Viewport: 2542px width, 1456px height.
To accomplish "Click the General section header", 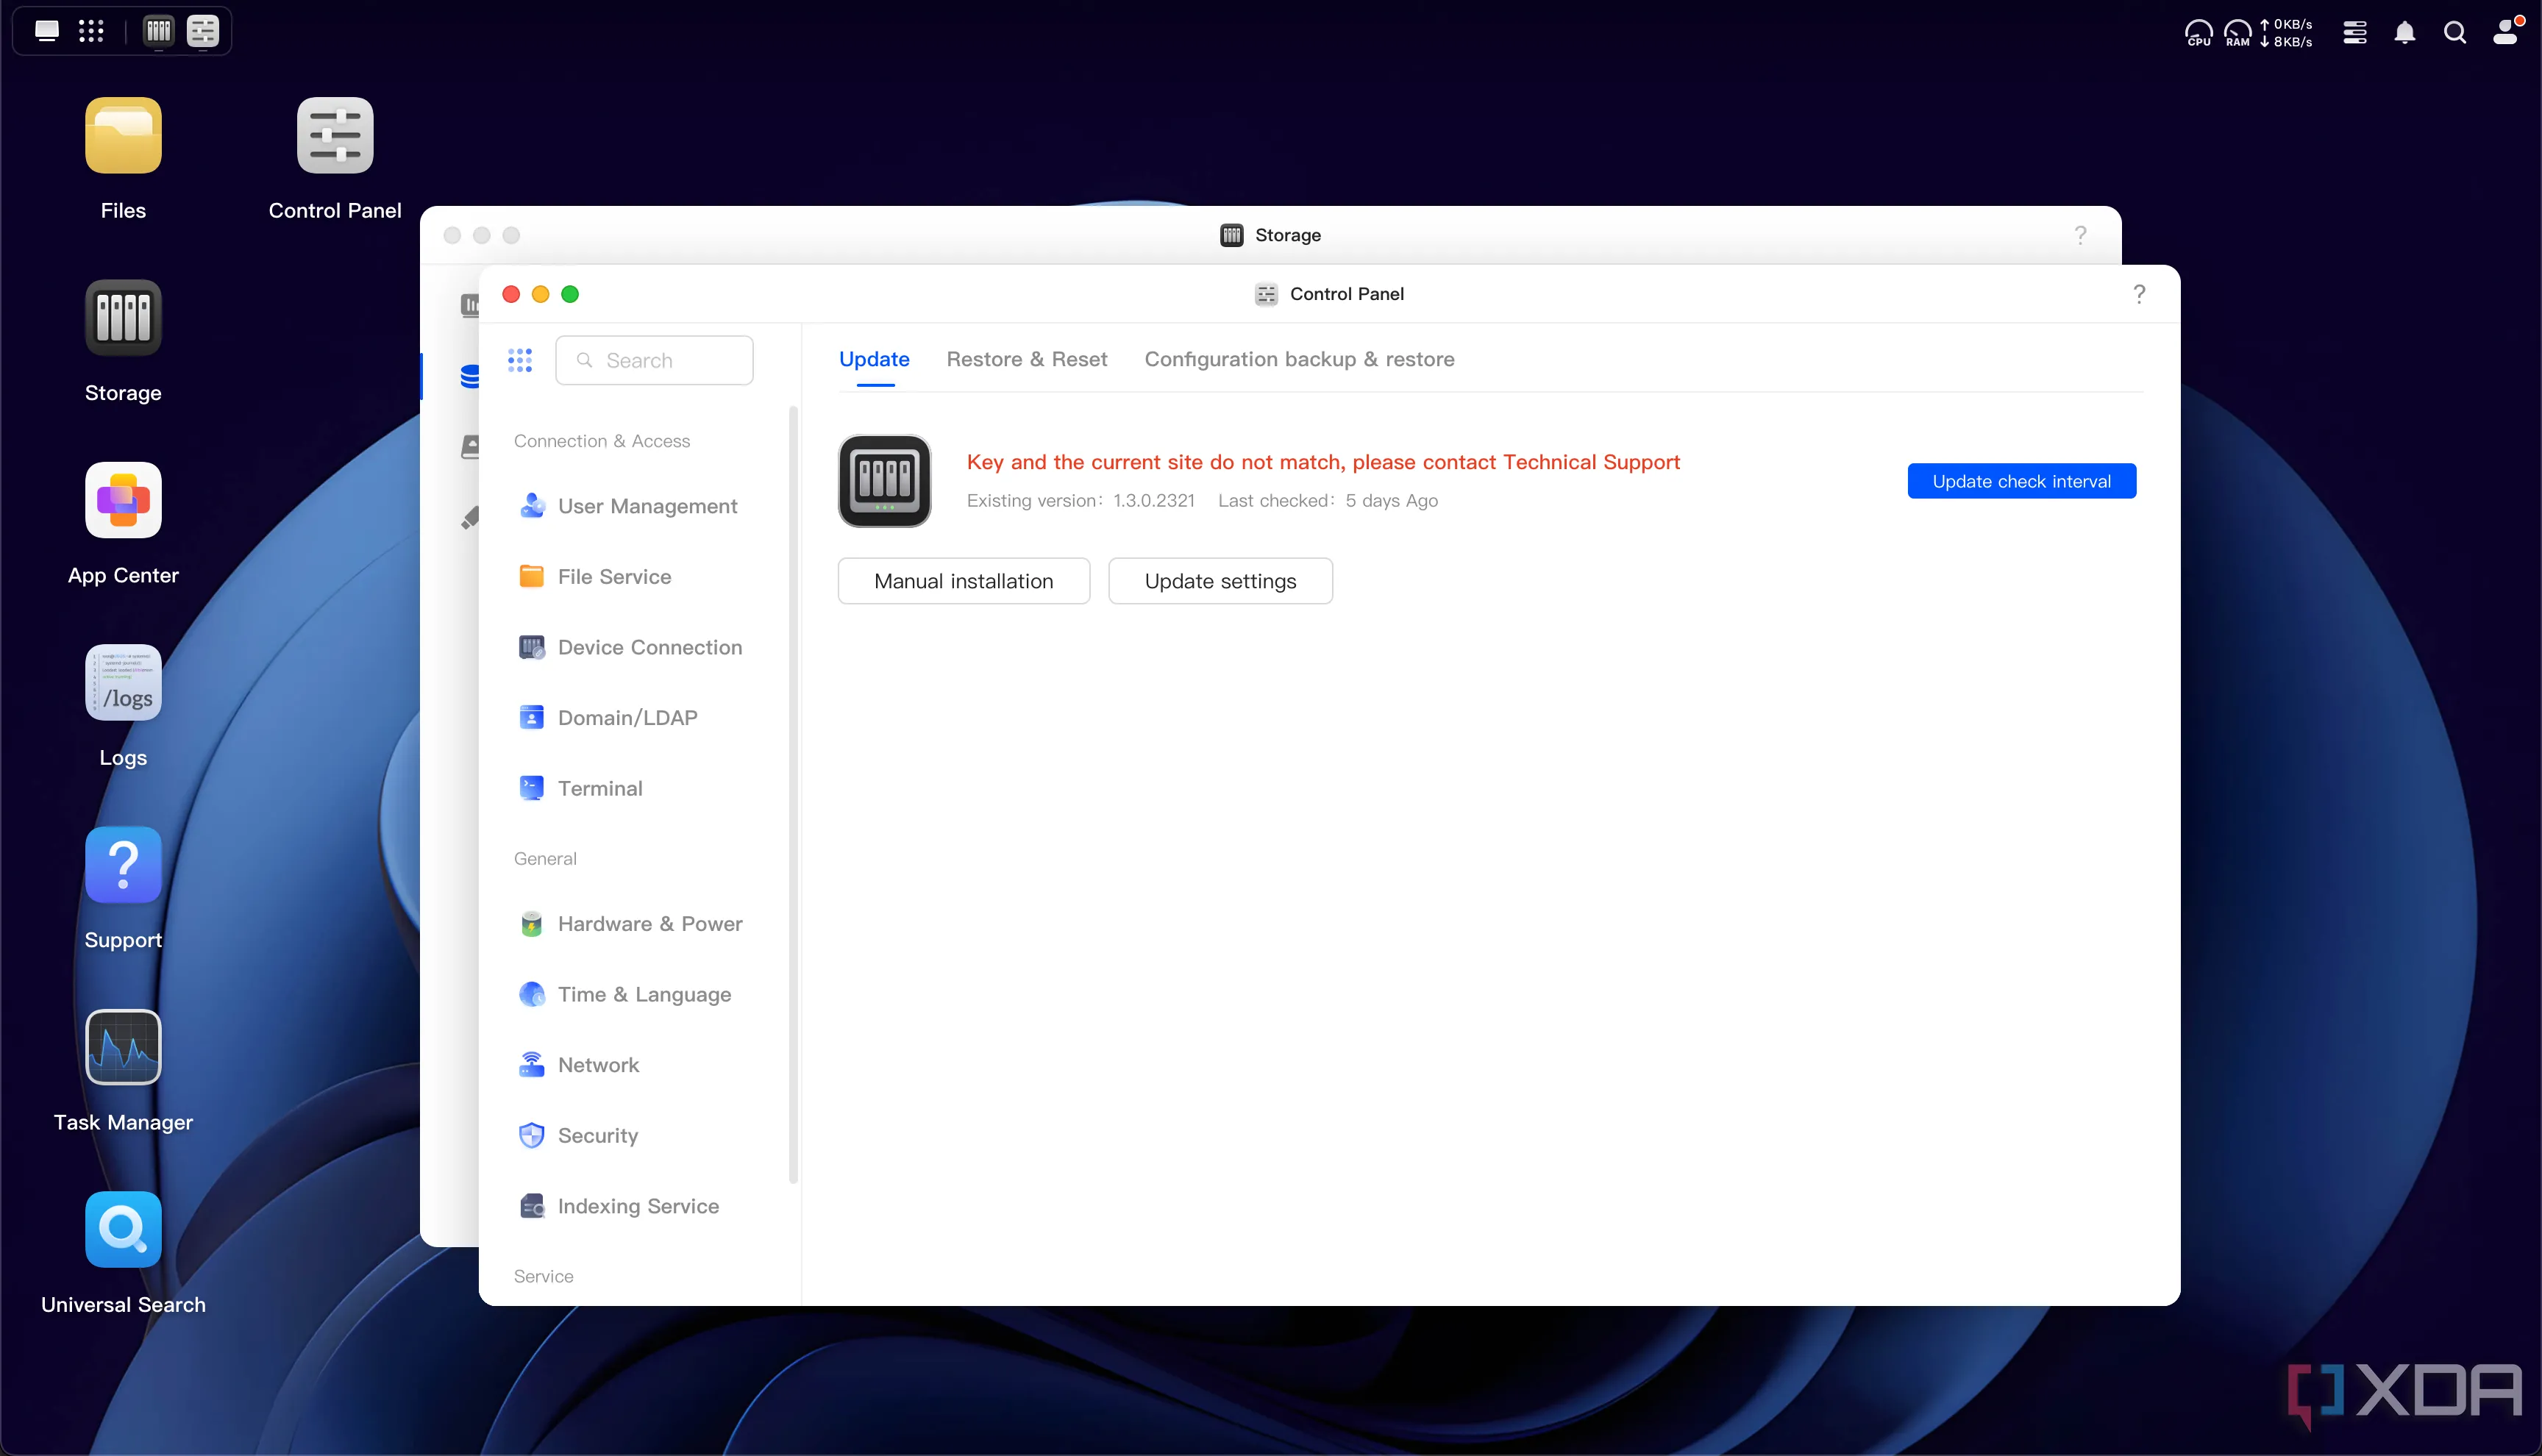I will 545,859.
